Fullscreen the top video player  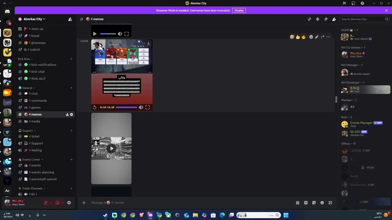[x=126, y=34]
